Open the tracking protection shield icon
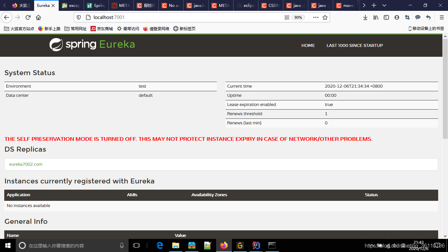This screenshot has width=448, height=252. (x=79, y=17)
